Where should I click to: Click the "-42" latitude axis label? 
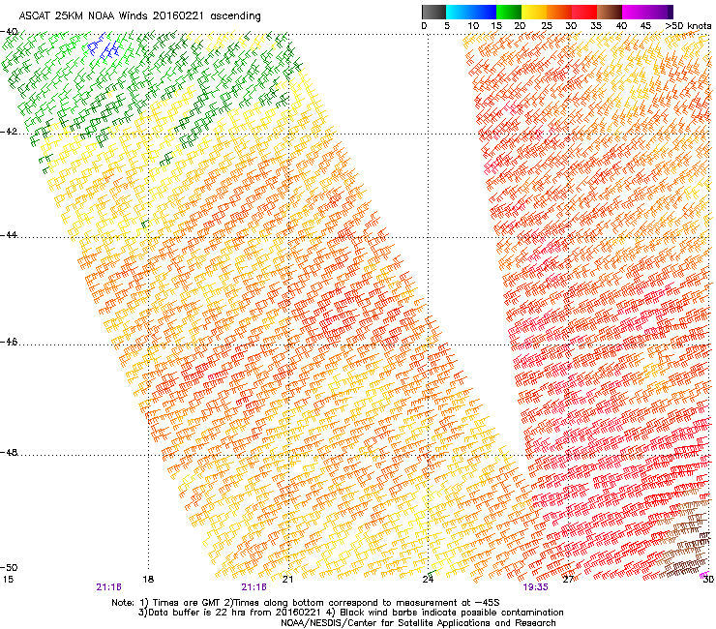[9, 132]
